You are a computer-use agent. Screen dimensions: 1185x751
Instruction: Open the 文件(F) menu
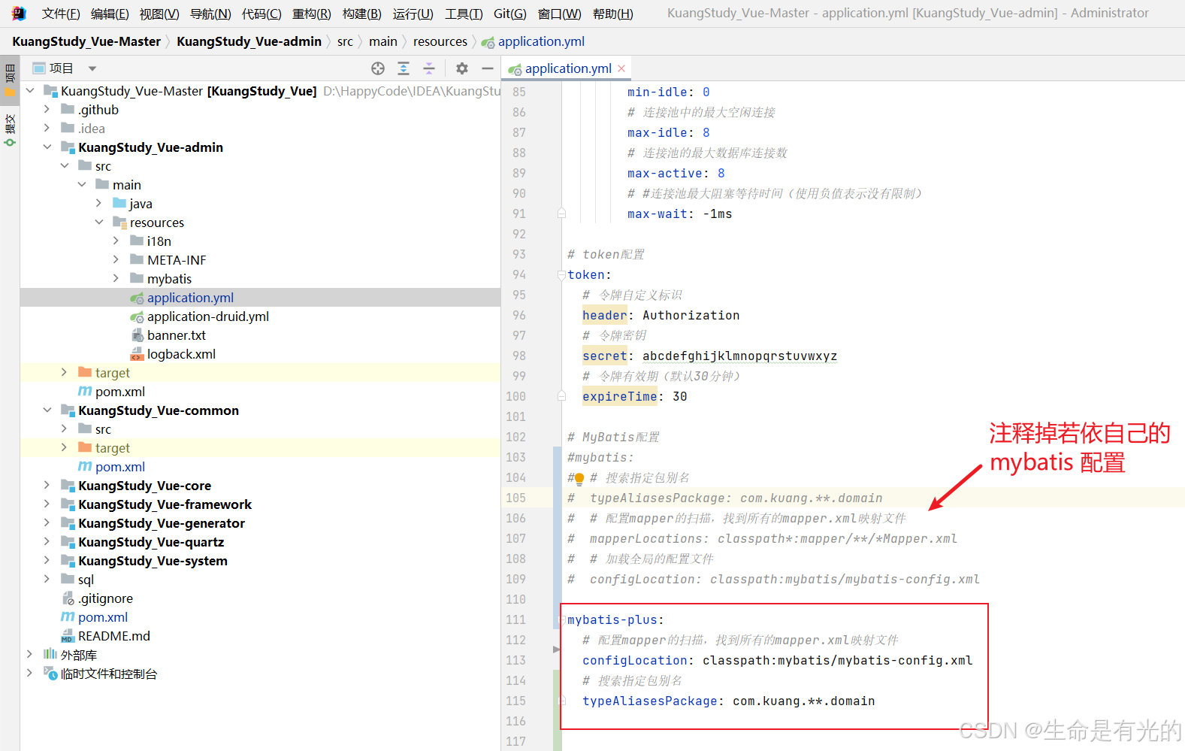[x=61, y=14]
